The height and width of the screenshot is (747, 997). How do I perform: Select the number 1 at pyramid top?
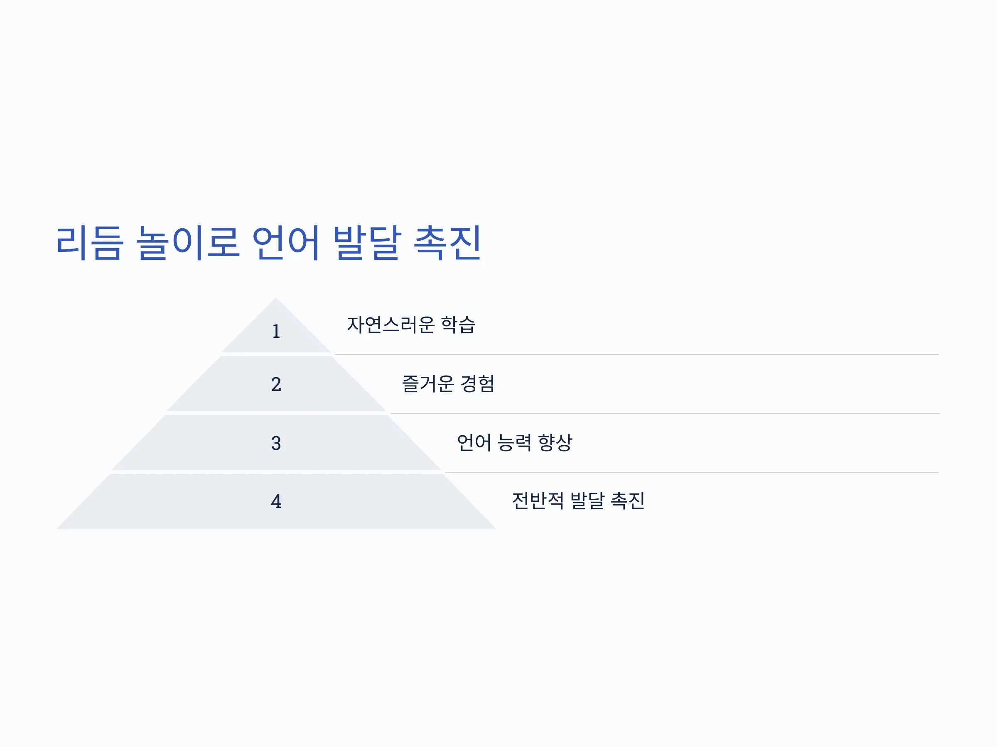[276, 332]
